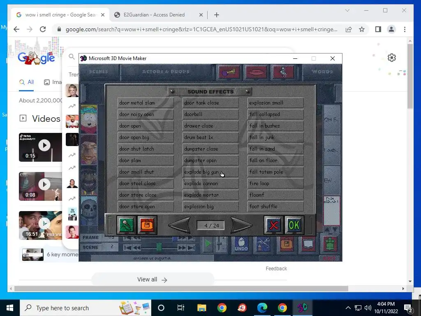Click the Windows taskbar search box
This screenshot has width=421, height=316.
pyautogui.click(x=86, y=308)
